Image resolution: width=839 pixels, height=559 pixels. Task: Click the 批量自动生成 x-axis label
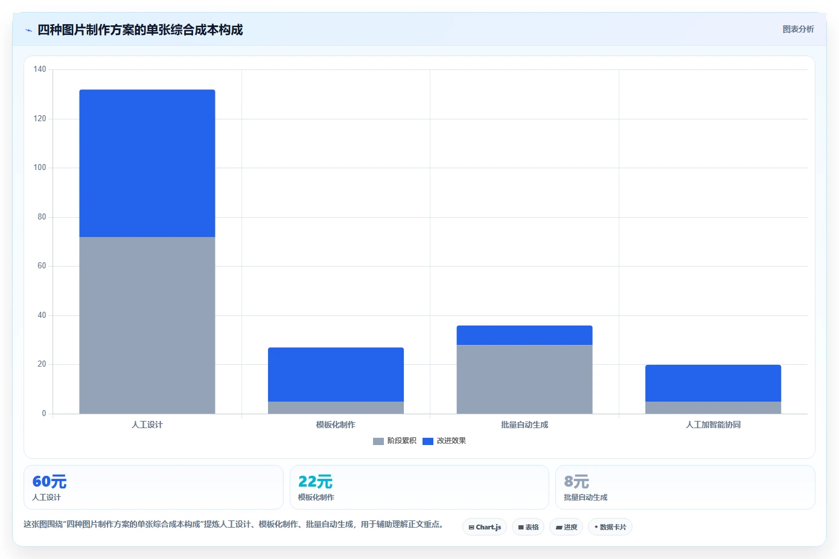coord(525,425)
